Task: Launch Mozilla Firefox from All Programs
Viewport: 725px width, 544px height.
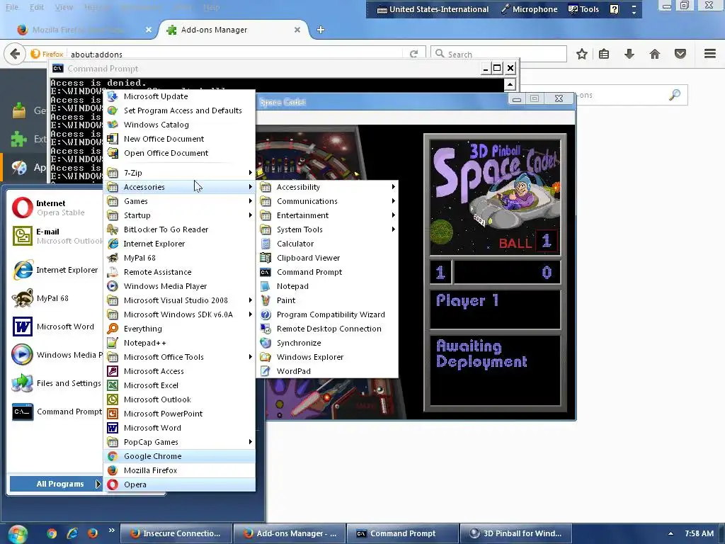Action: 179,470
